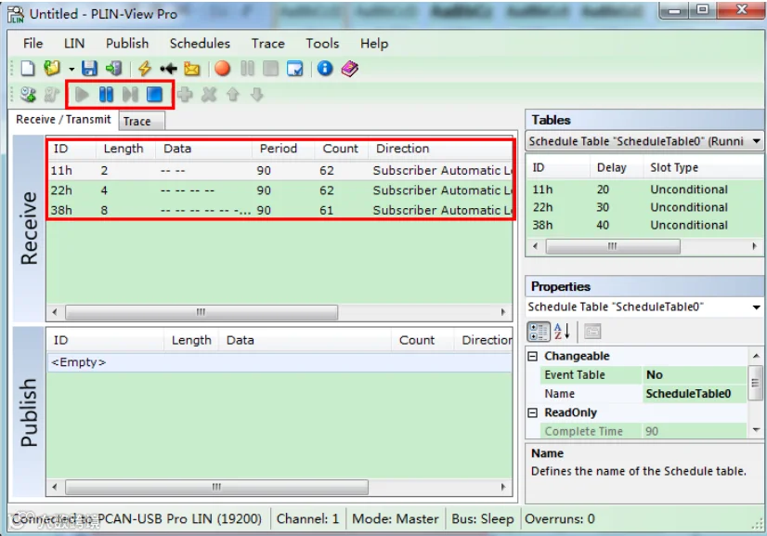The height and width of the screenshot is (536, 767).
Task: Toggle categorized view in Properties toolbar
Action: (539, 332)
